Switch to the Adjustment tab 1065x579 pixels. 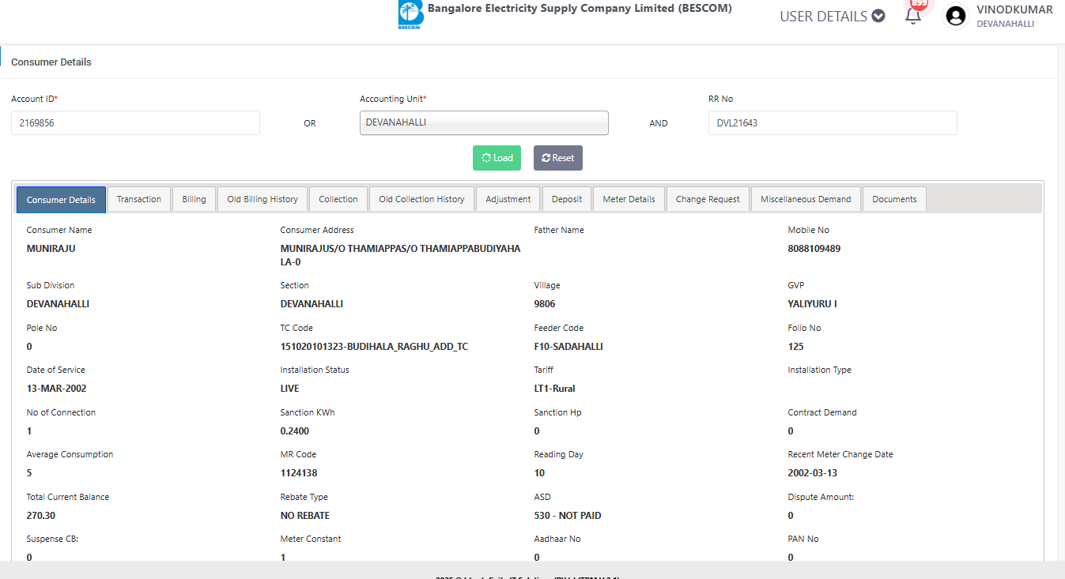pyautogui.click(x=508, y=200)
